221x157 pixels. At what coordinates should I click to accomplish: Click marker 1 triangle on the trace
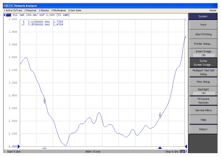point(44,100)
